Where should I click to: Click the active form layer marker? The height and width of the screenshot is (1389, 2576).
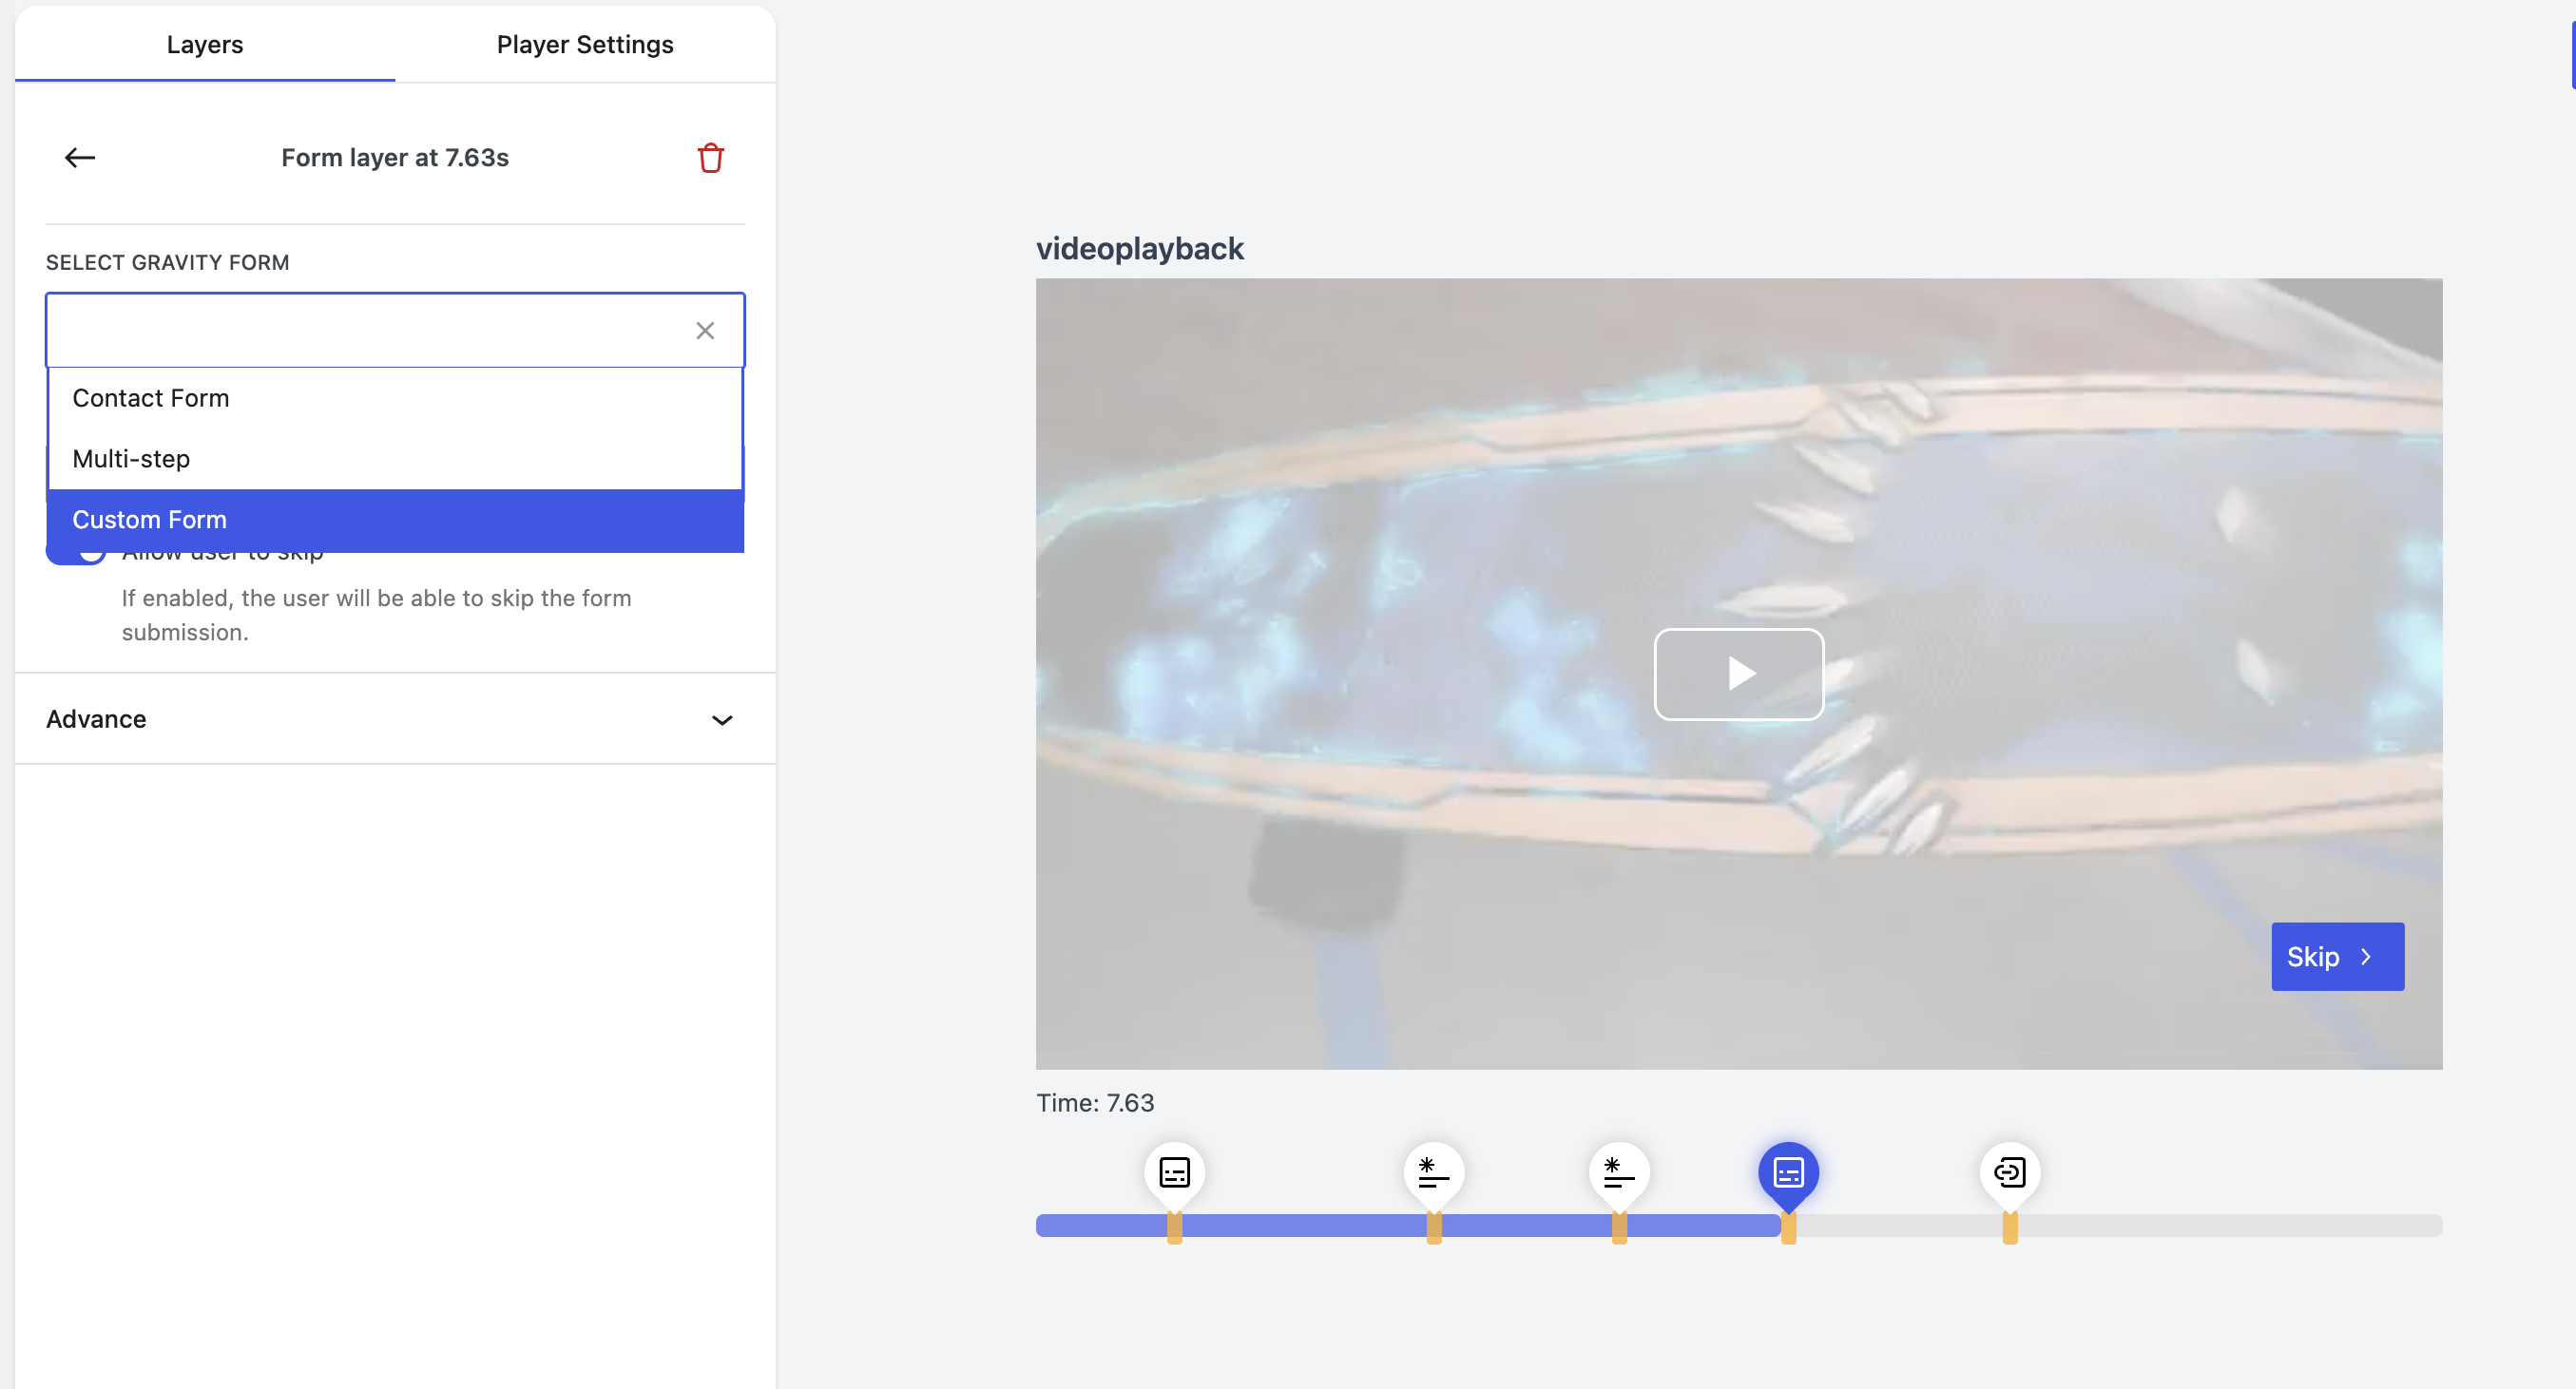(x=1788, y=1171)
